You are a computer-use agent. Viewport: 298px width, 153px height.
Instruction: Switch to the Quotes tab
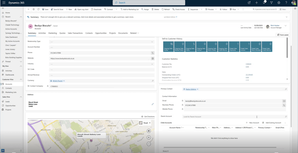point(62,33)
